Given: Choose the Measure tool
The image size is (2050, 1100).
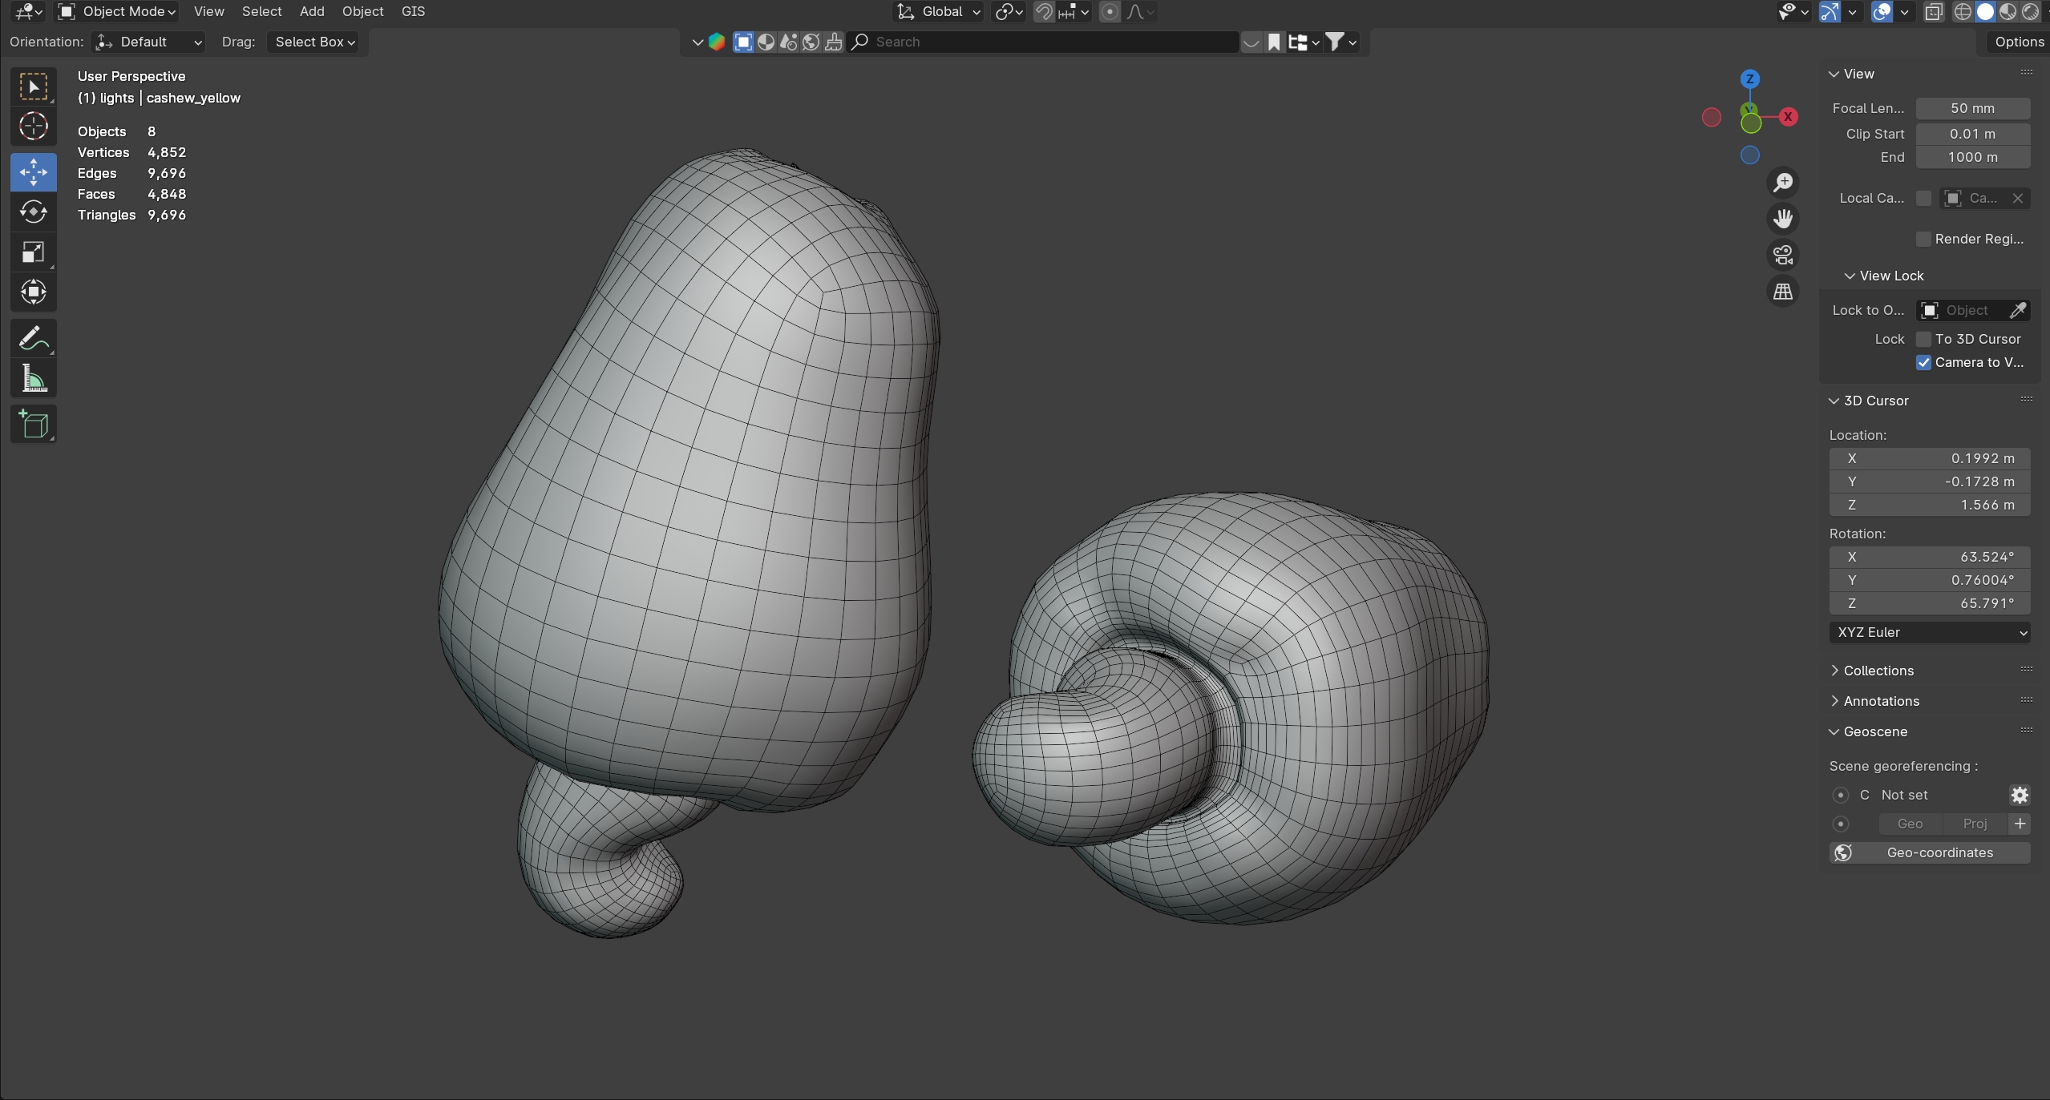Looking at the screenshot, I should pos(33,379).
